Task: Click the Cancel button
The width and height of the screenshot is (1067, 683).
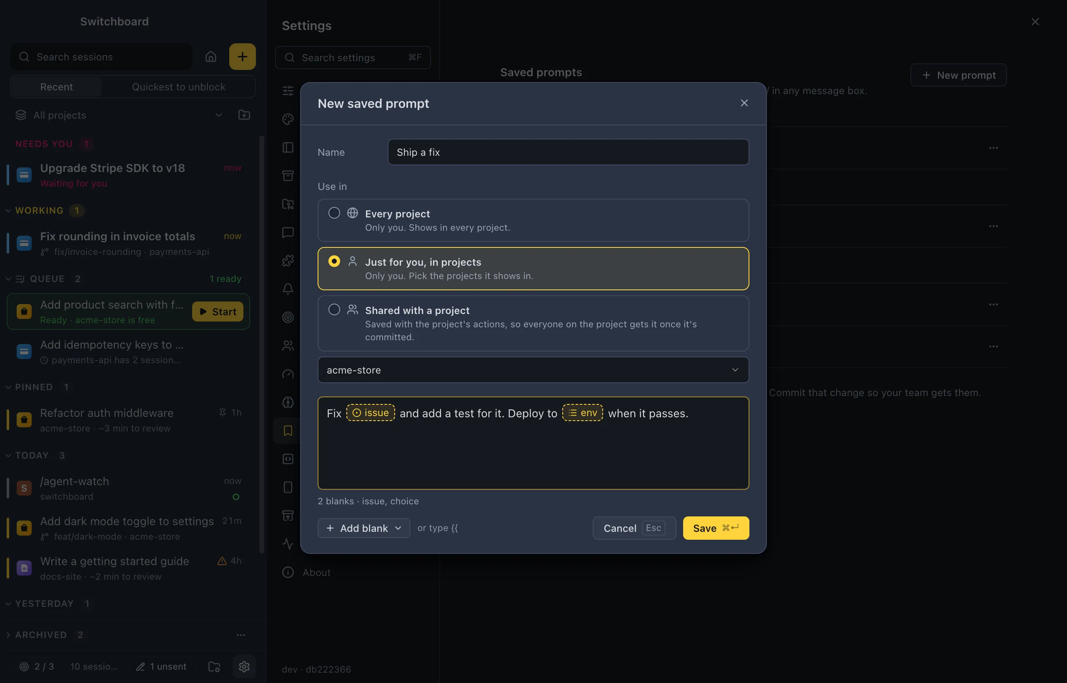Action: [x=634, y=528]
